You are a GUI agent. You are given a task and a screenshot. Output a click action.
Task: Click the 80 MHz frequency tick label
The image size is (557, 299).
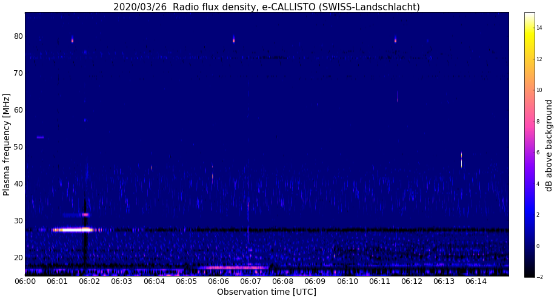click(x=18, y=36)
